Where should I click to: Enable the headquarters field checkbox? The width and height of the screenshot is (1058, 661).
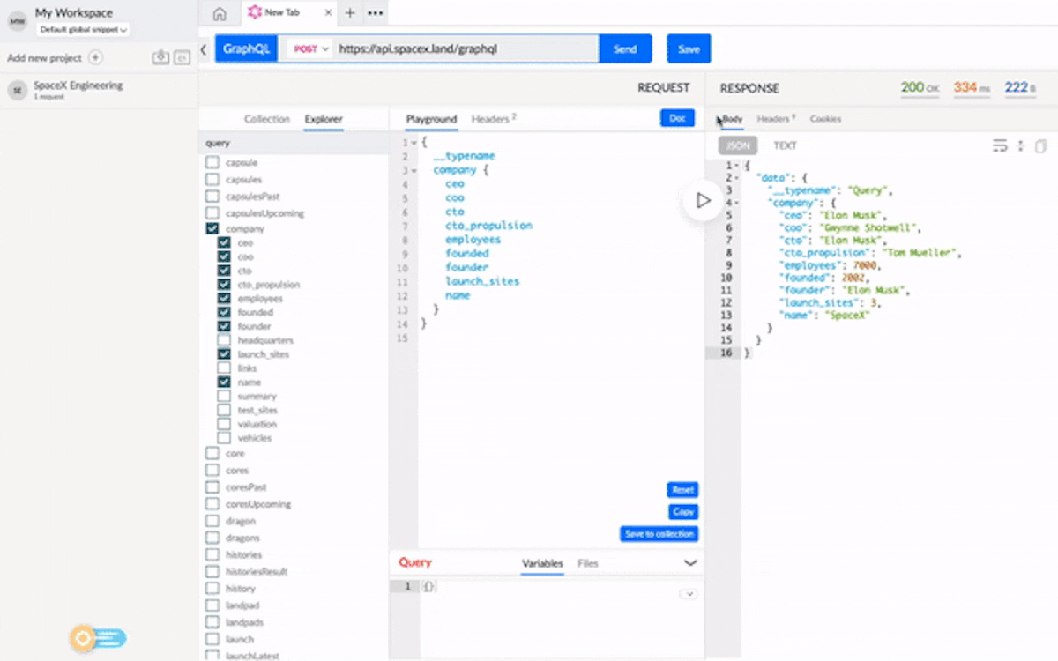coord(224,340)
